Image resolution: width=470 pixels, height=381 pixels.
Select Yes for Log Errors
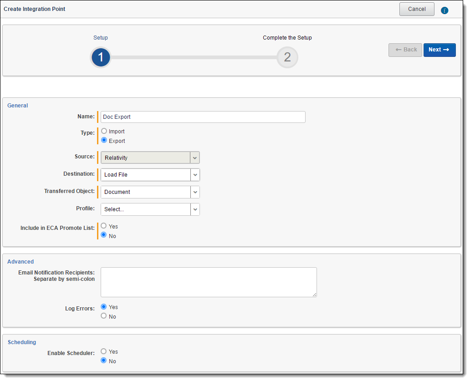[104, 307]
